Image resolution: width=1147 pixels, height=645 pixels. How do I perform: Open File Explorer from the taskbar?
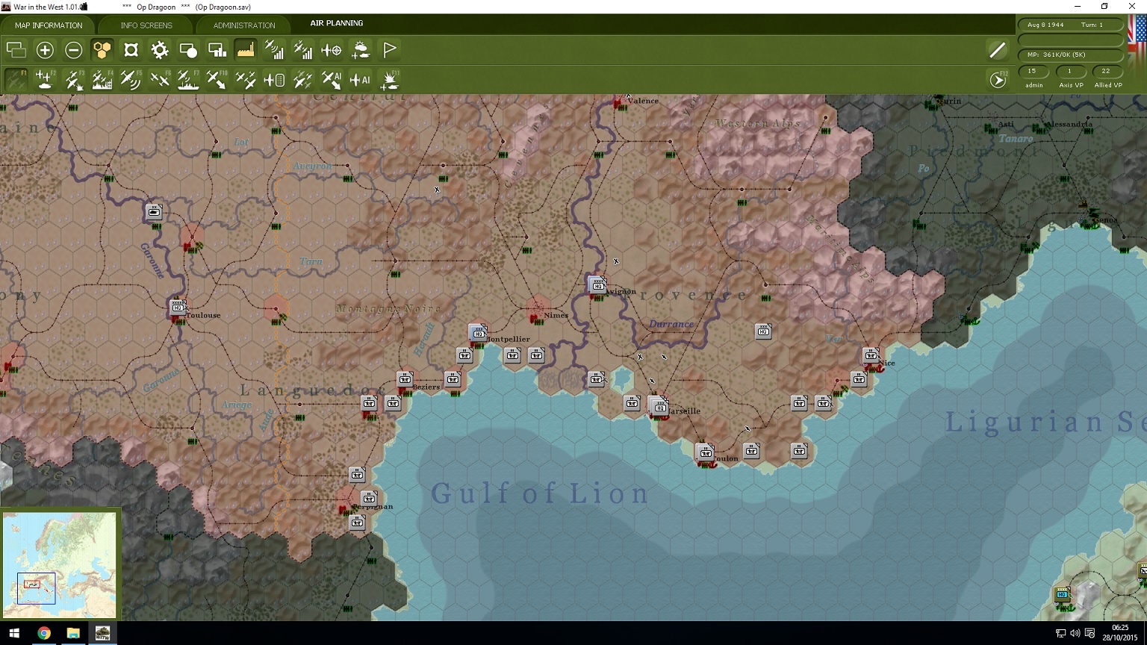[73, 633]
